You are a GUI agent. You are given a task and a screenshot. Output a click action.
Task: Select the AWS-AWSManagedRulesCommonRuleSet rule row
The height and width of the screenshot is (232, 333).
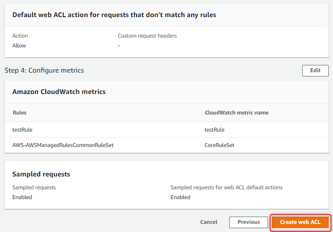(63, 145)
